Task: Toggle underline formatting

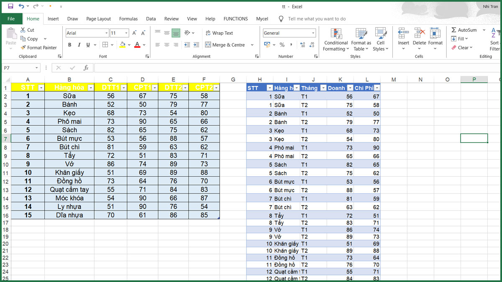Action: point(88,45)
